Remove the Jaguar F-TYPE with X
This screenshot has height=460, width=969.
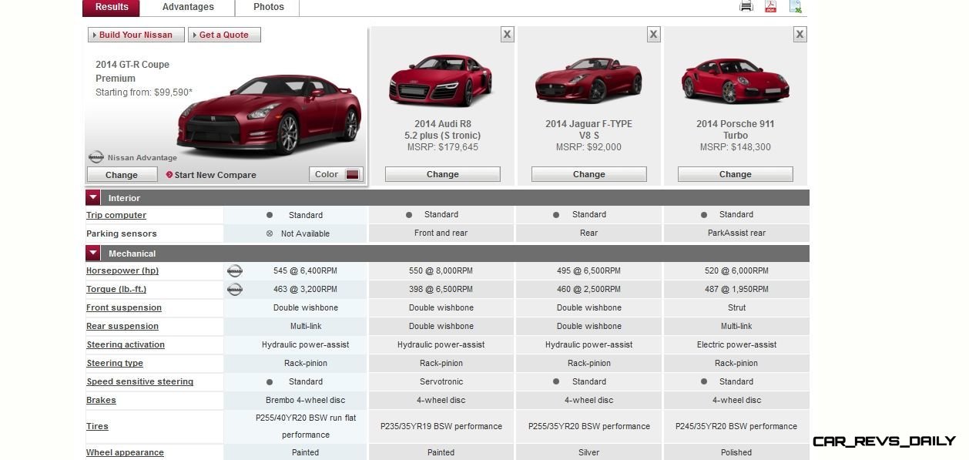(653, 34)
